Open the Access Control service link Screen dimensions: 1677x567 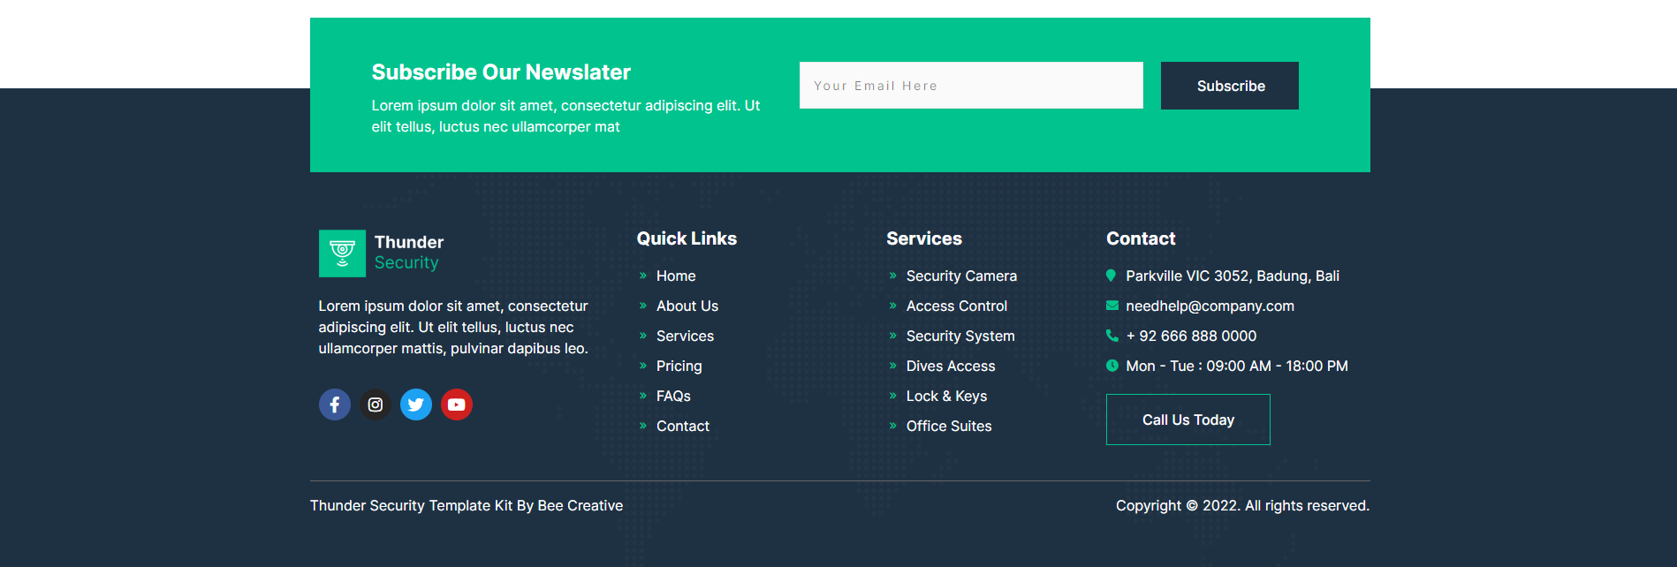tap(957, 306)
